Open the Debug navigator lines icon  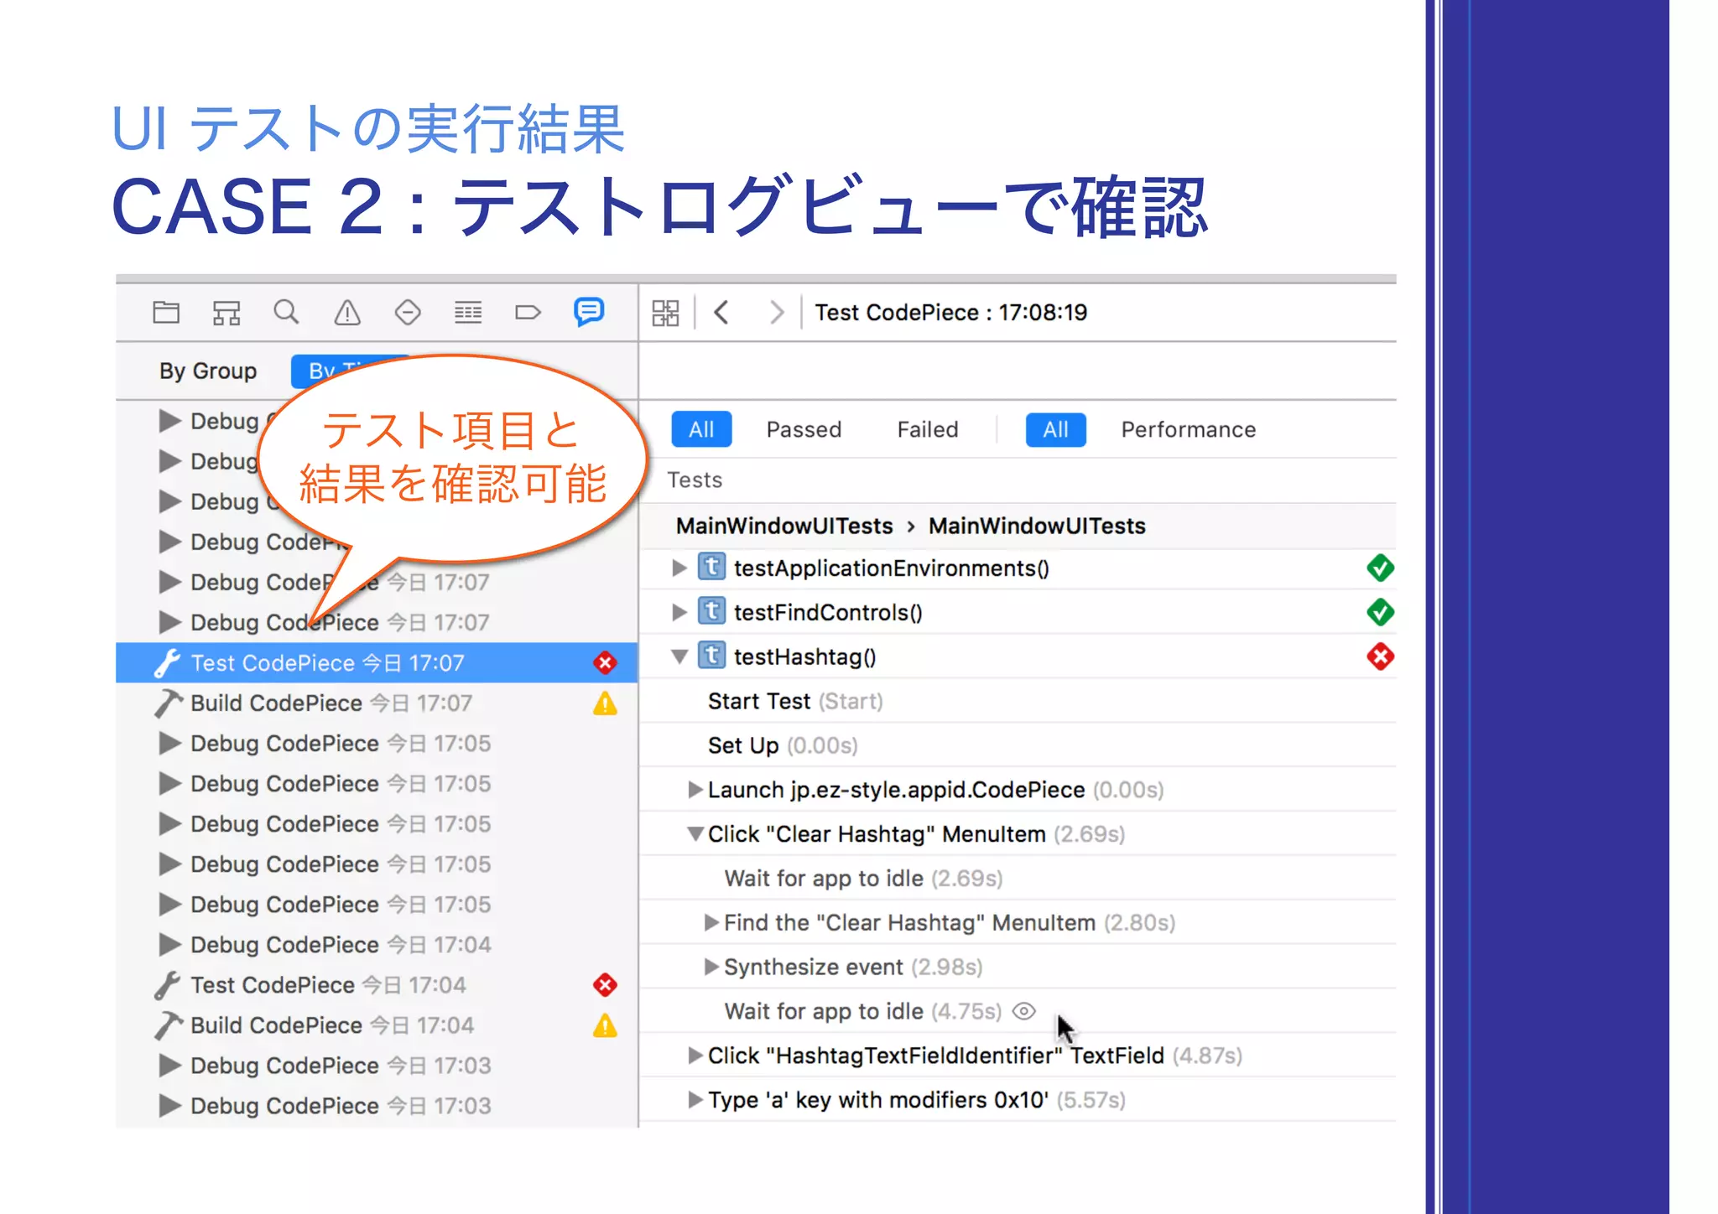point(468,313)
